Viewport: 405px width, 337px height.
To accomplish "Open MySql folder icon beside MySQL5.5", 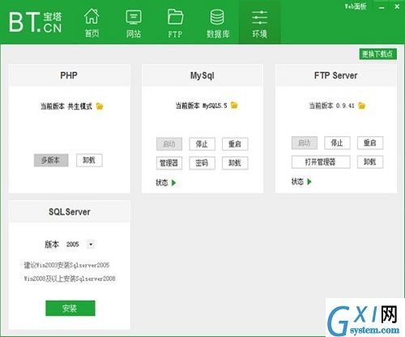I will click(x=234, y=105).
